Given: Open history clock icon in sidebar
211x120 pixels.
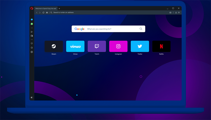Looking at the screenshot, I should coord(32,48).
